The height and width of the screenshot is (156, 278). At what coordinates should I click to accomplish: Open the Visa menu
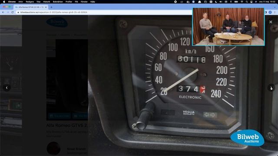38,2
